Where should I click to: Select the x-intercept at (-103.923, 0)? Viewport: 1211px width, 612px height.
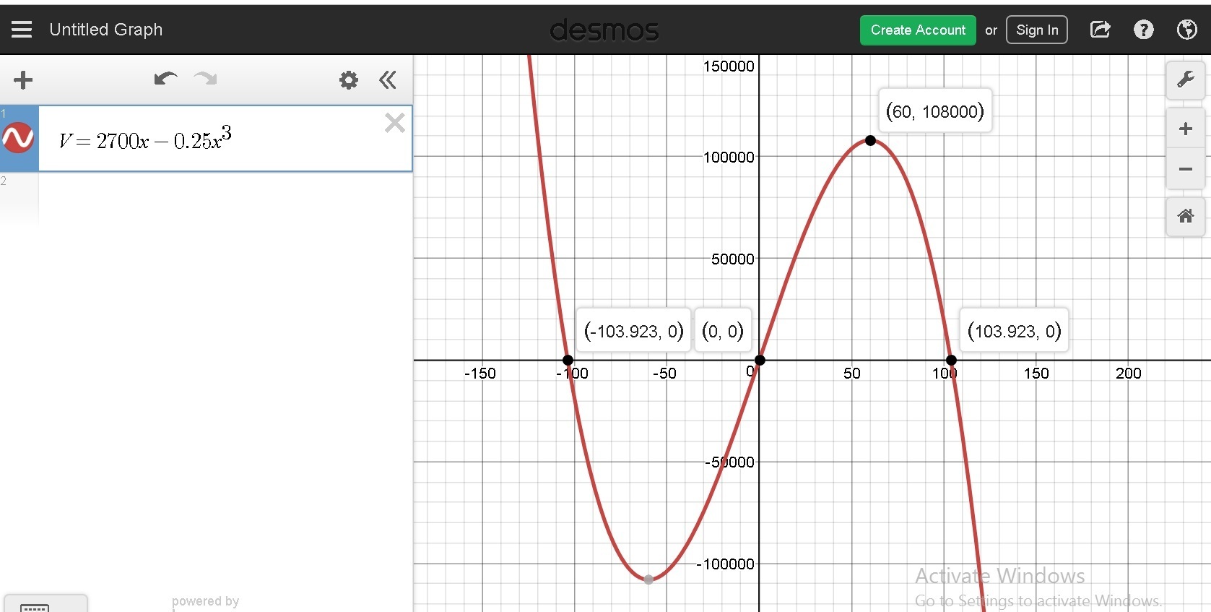[568, 360]
